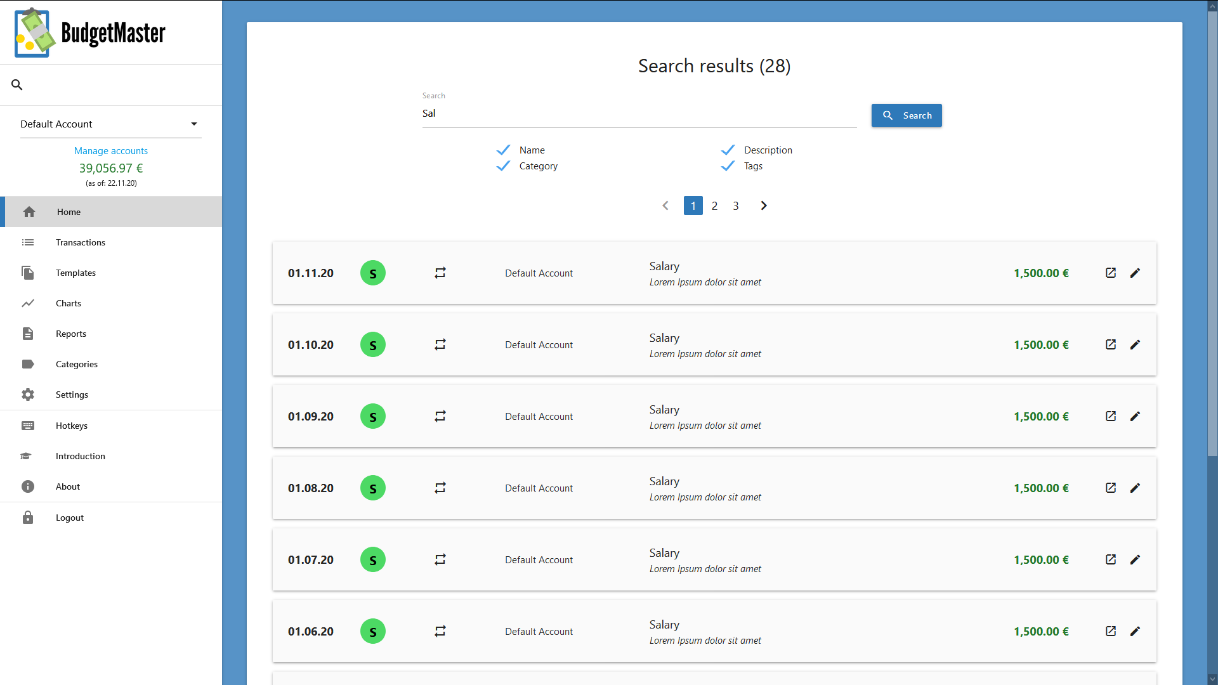The width and height of the screenshot is (1218, 685).
Task: Click the Search results (28) heading
Action: tap(714, 66)
